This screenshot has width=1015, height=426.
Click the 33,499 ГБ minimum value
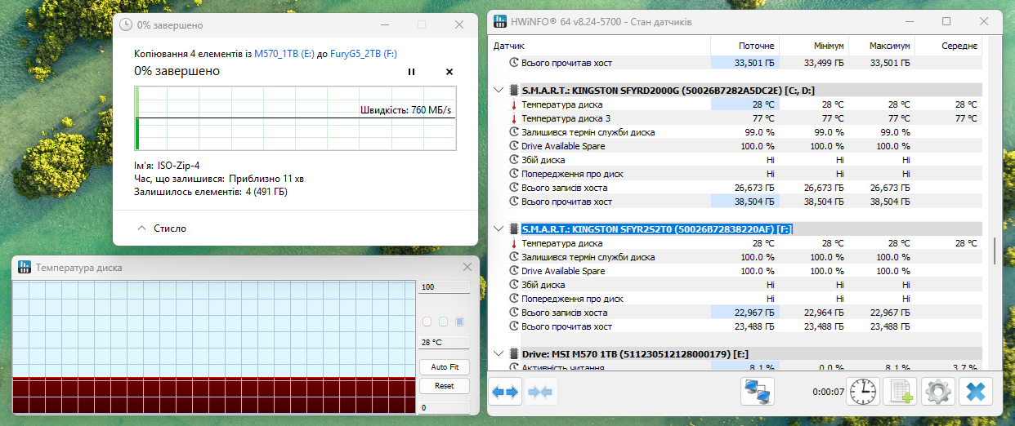point(823,63)
